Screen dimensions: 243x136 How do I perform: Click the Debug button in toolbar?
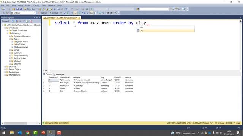(x=54, y=13)
